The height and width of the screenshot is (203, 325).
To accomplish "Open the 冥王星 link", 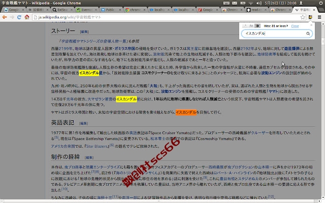I will point(192,49).
